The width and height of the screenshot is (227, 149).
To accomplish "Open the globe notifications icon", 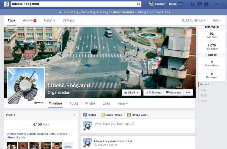I will coord(206,4).
